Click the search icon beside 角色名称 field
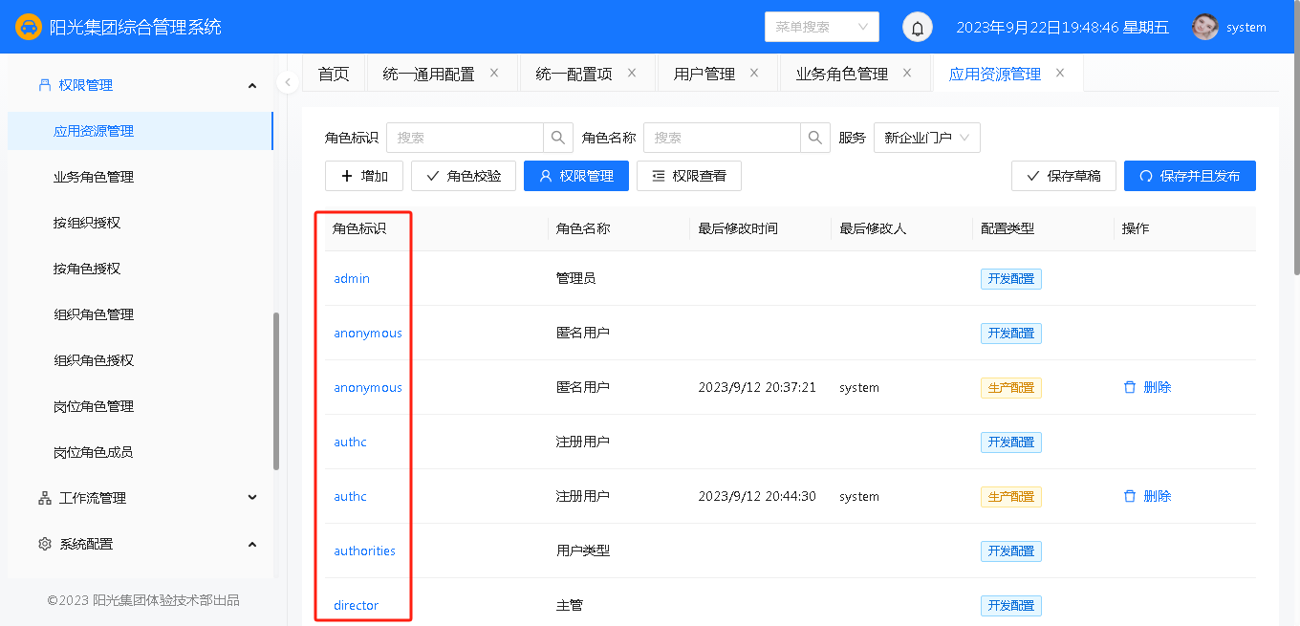Screen dimensions: 1300x626 pyautogui.click(x=814, y=138)
